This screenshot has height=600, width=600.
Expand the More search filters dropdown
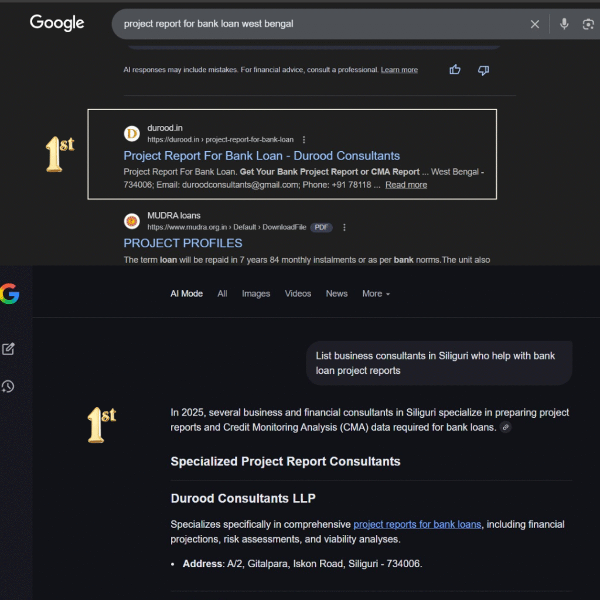tap(376, 294)
